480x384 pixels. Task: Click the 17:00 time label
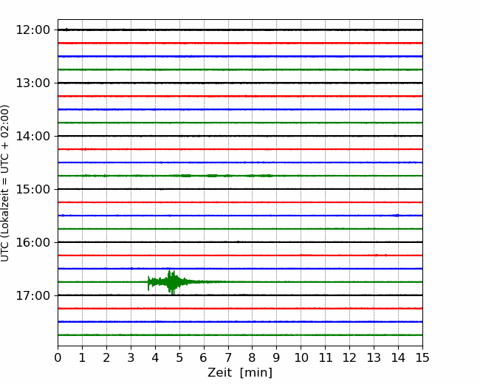[32, 295]
